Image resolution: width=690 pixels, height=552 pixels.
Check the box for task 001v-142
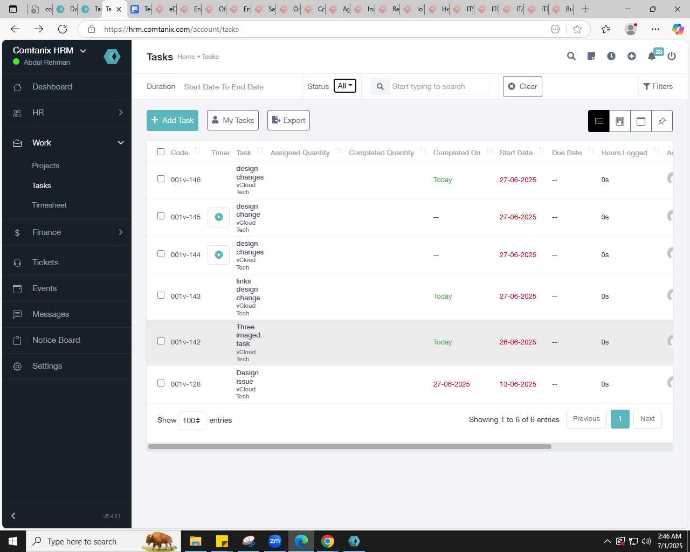(161, 341)
